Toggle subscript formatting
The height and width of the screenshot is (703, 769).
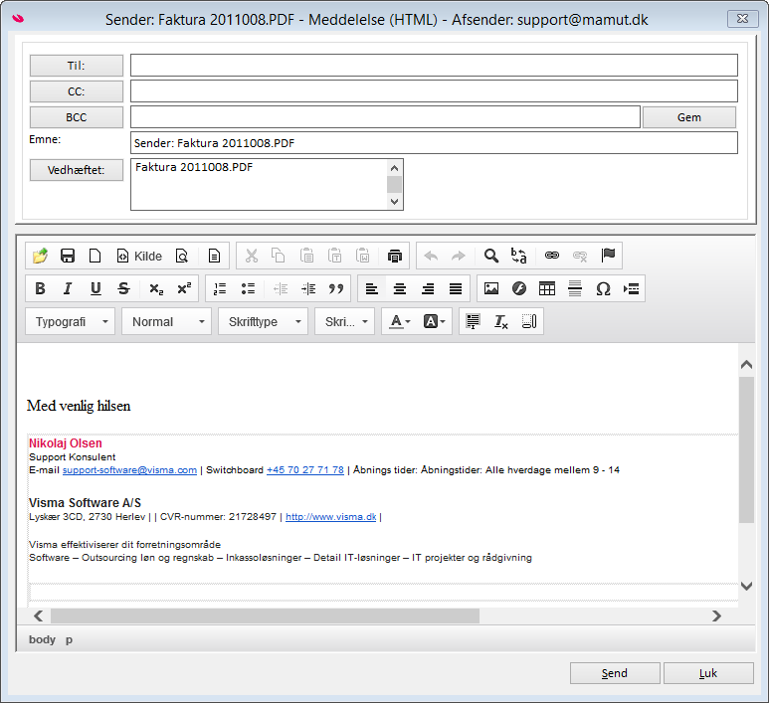156,288
